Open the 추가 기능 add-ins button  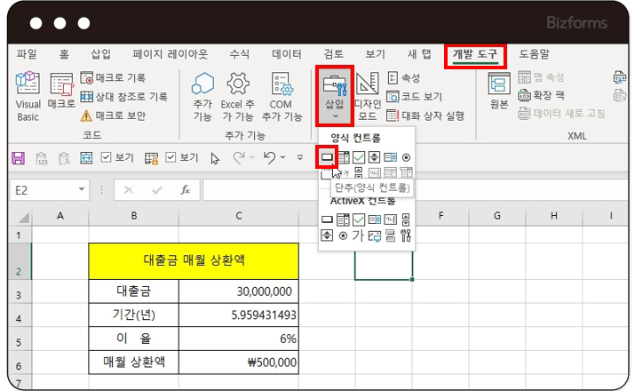coord(202,97)
